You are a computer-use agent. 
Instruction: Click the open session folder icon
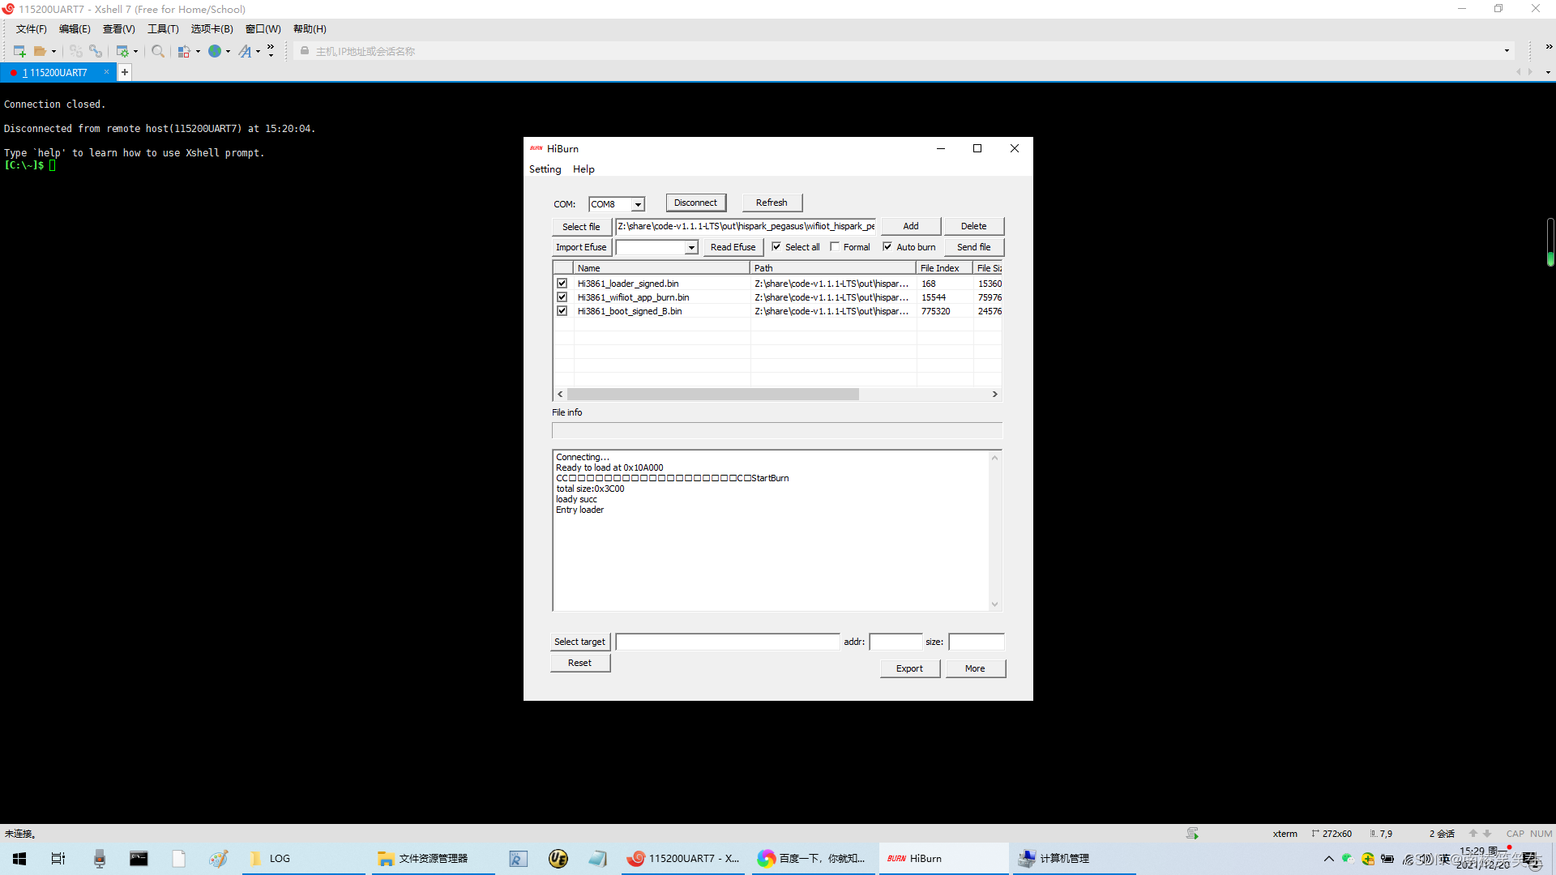point(40,51)
